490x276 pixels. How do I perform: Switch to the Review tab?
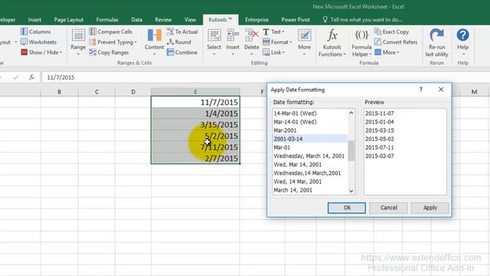pyautogui.click(x=163, y=20)
